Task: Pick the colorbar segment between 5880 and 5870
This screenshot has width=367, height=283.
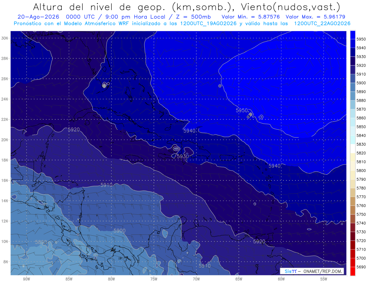Action: [x=353, y=105]
